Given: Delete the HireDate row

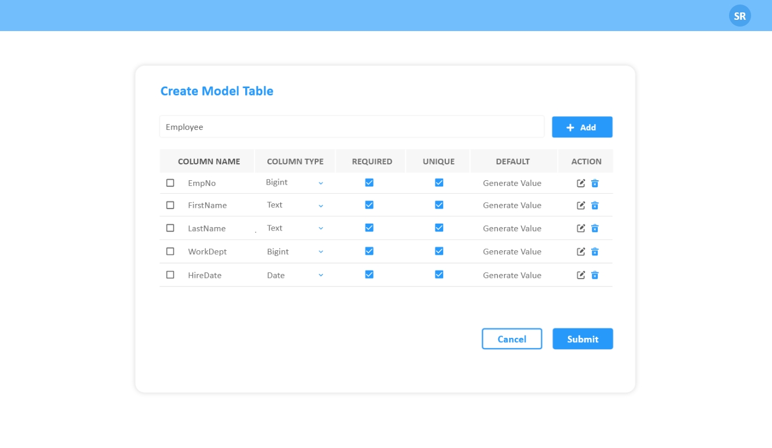Looking at the screenshot, I should tap(595, 275).
